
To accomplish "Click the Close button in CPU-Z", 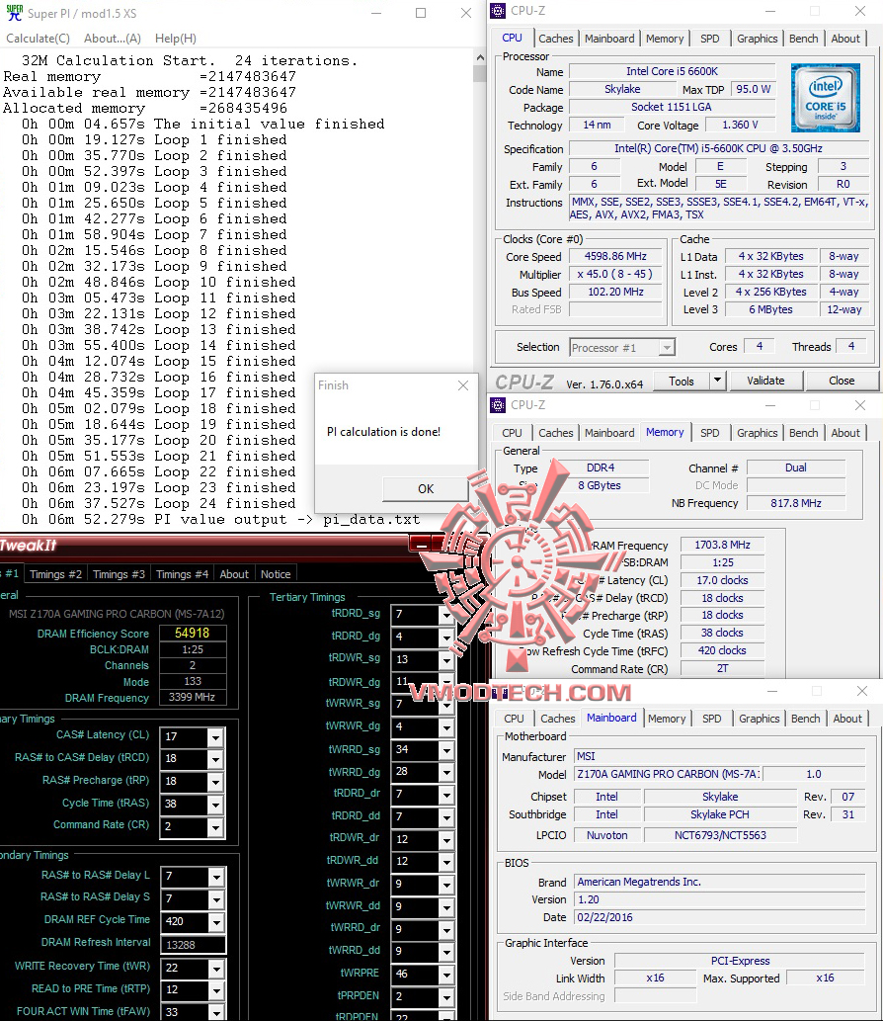I will click(x=842, y=381).
